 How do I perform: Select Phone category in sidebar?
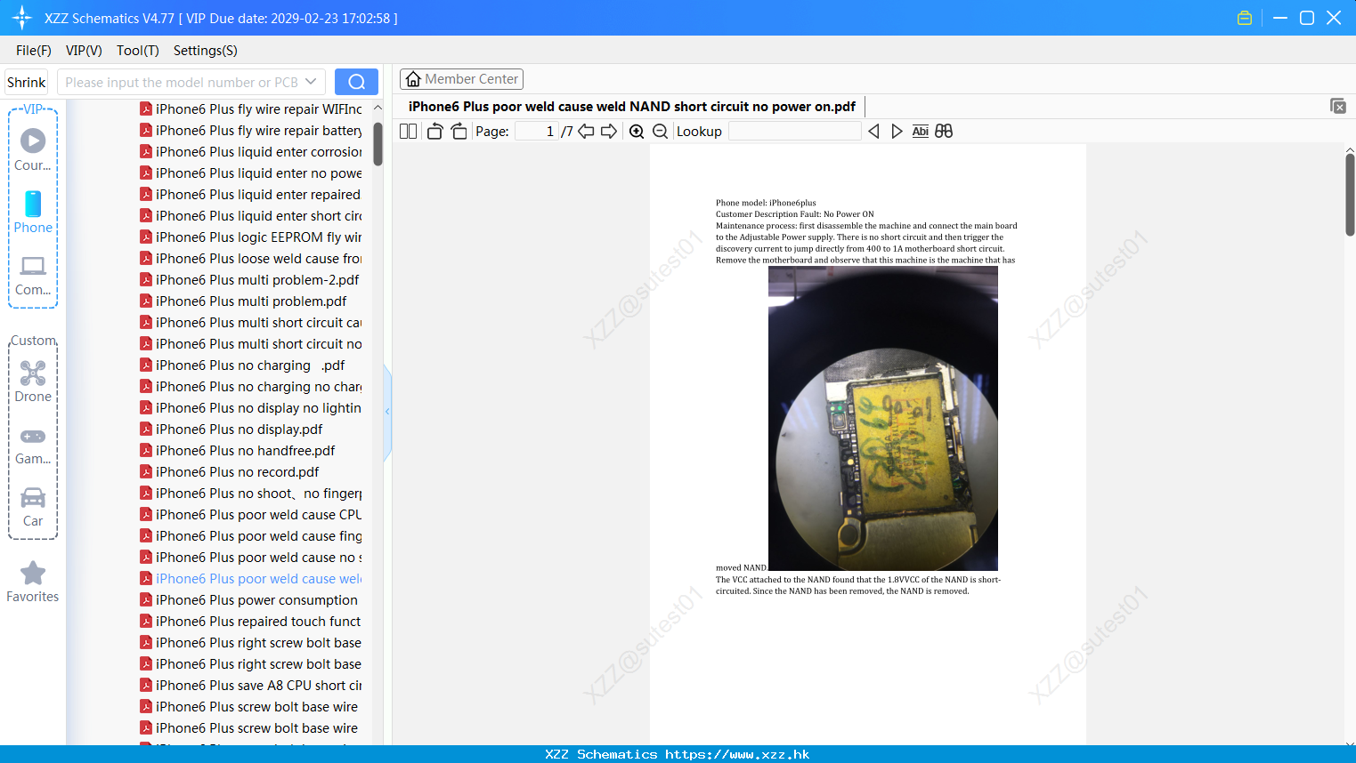pyautogui.click(x=33, y=213)
